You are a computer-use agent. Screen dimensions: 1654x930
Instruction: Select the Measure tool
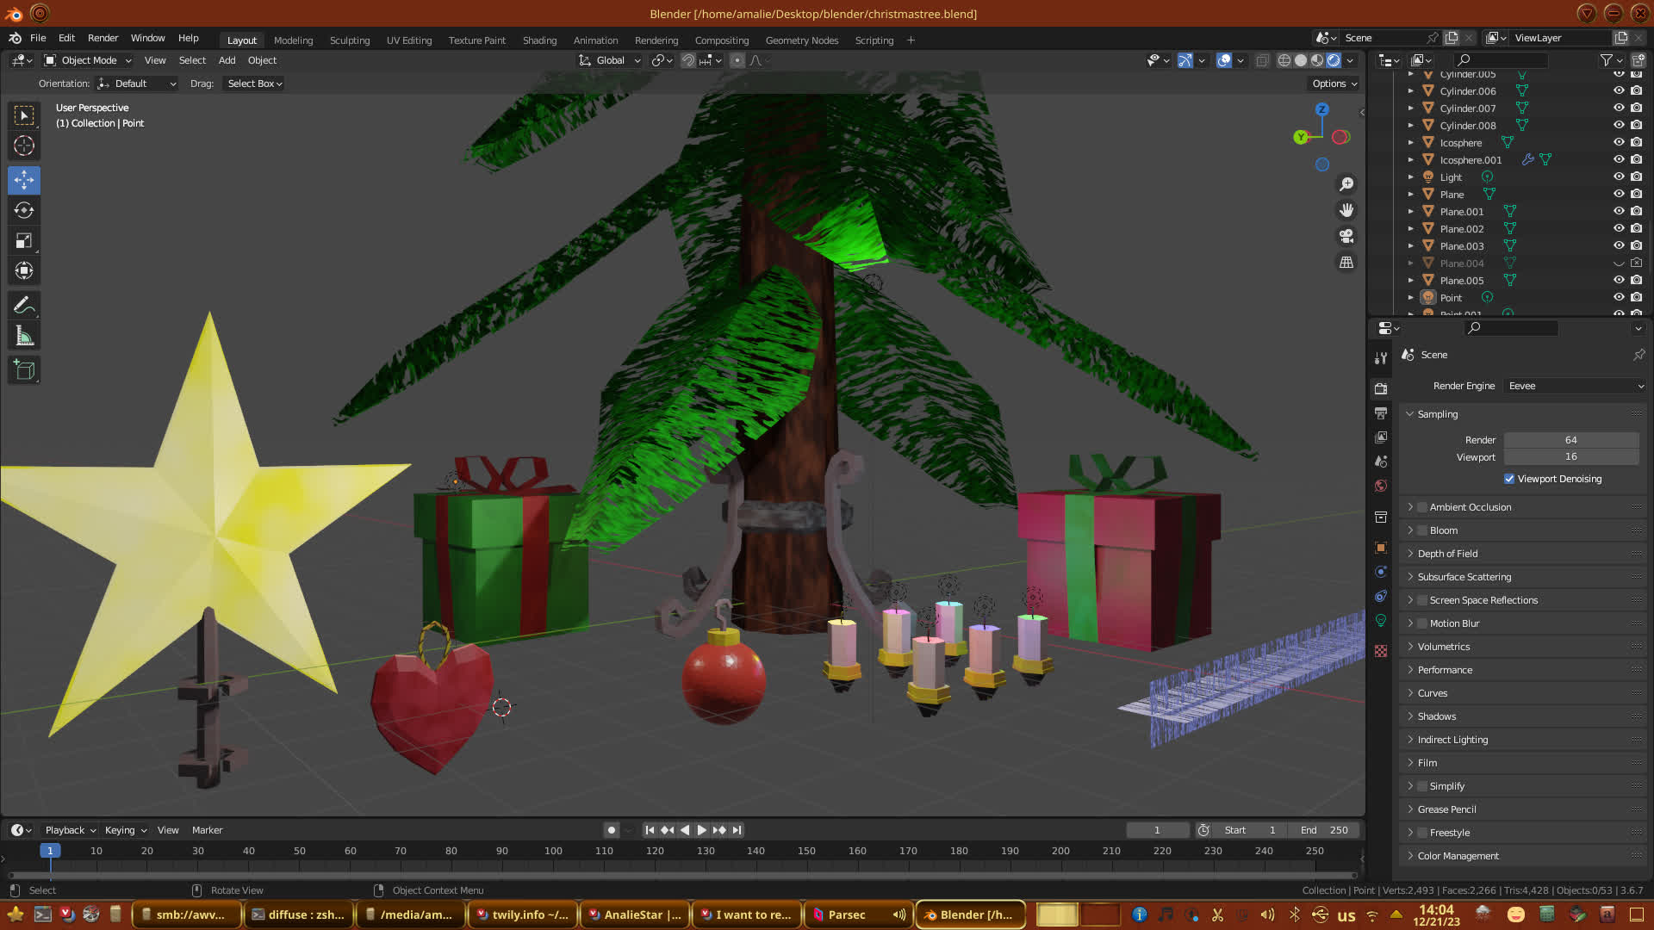coord(24,336)
